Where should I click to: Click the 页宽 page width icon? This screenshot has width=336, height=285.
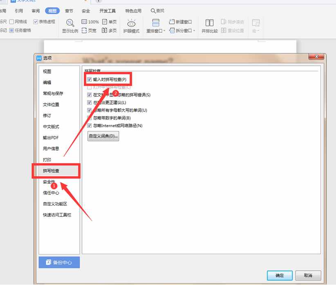click(84, 30)
